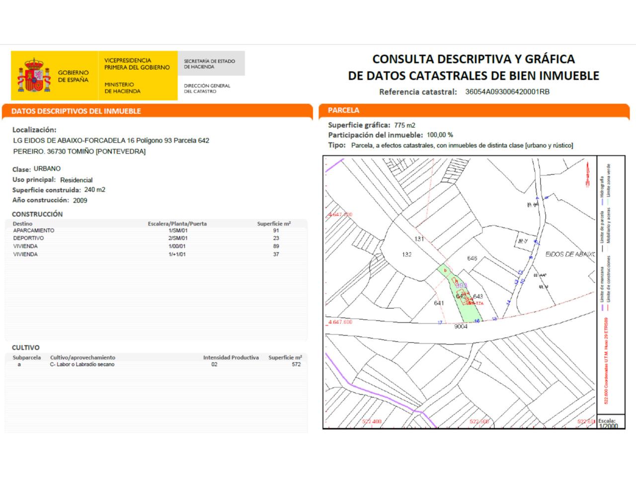Click the 'CULTIVO' section heading

coord(26,347)
